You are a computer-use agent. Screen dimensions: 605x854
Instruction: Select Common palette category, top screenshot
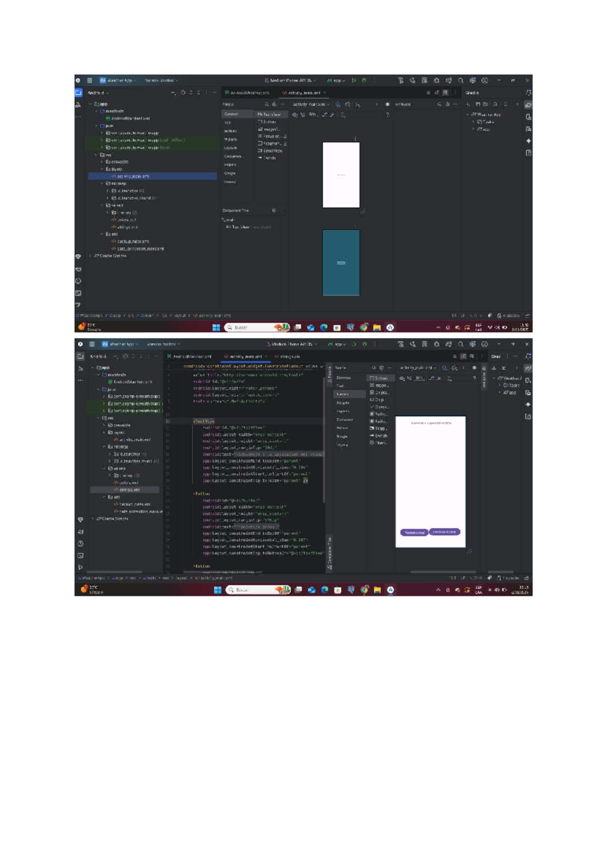pos(237,114)
